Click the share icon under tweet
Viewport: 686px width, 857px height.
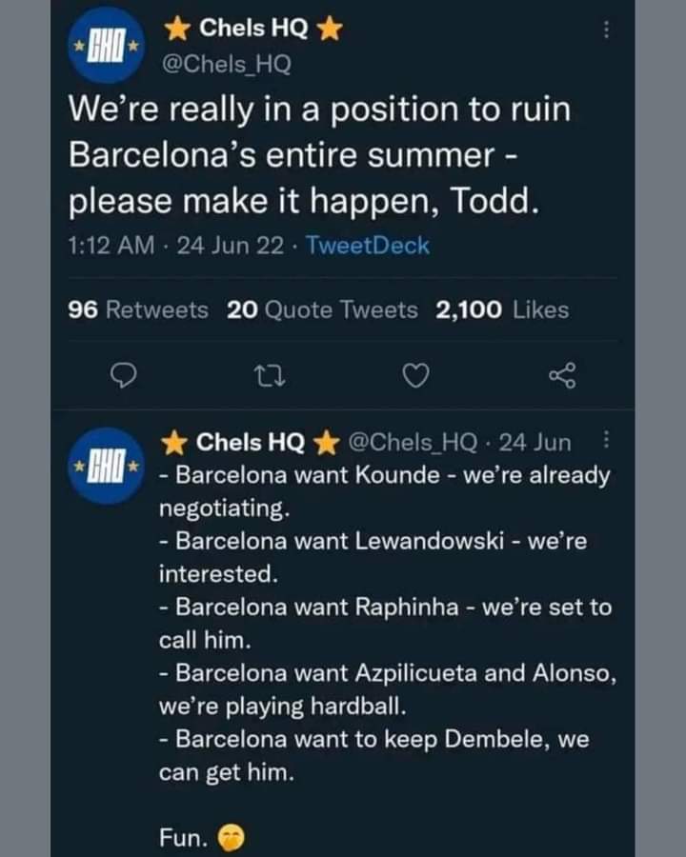(562, 378)
